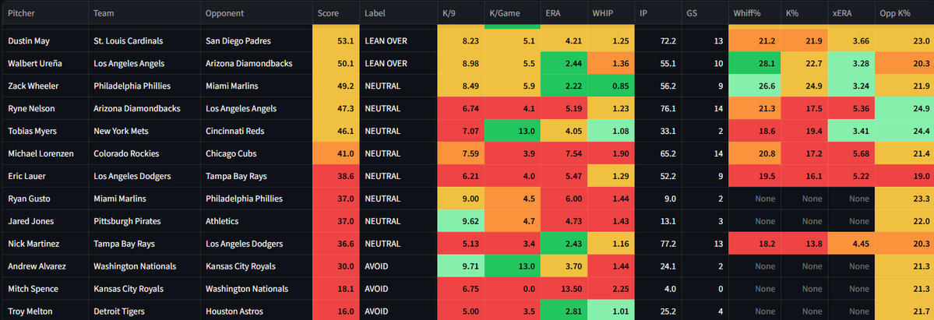
Task: Click the Whiff% column header
Action: 756,13
